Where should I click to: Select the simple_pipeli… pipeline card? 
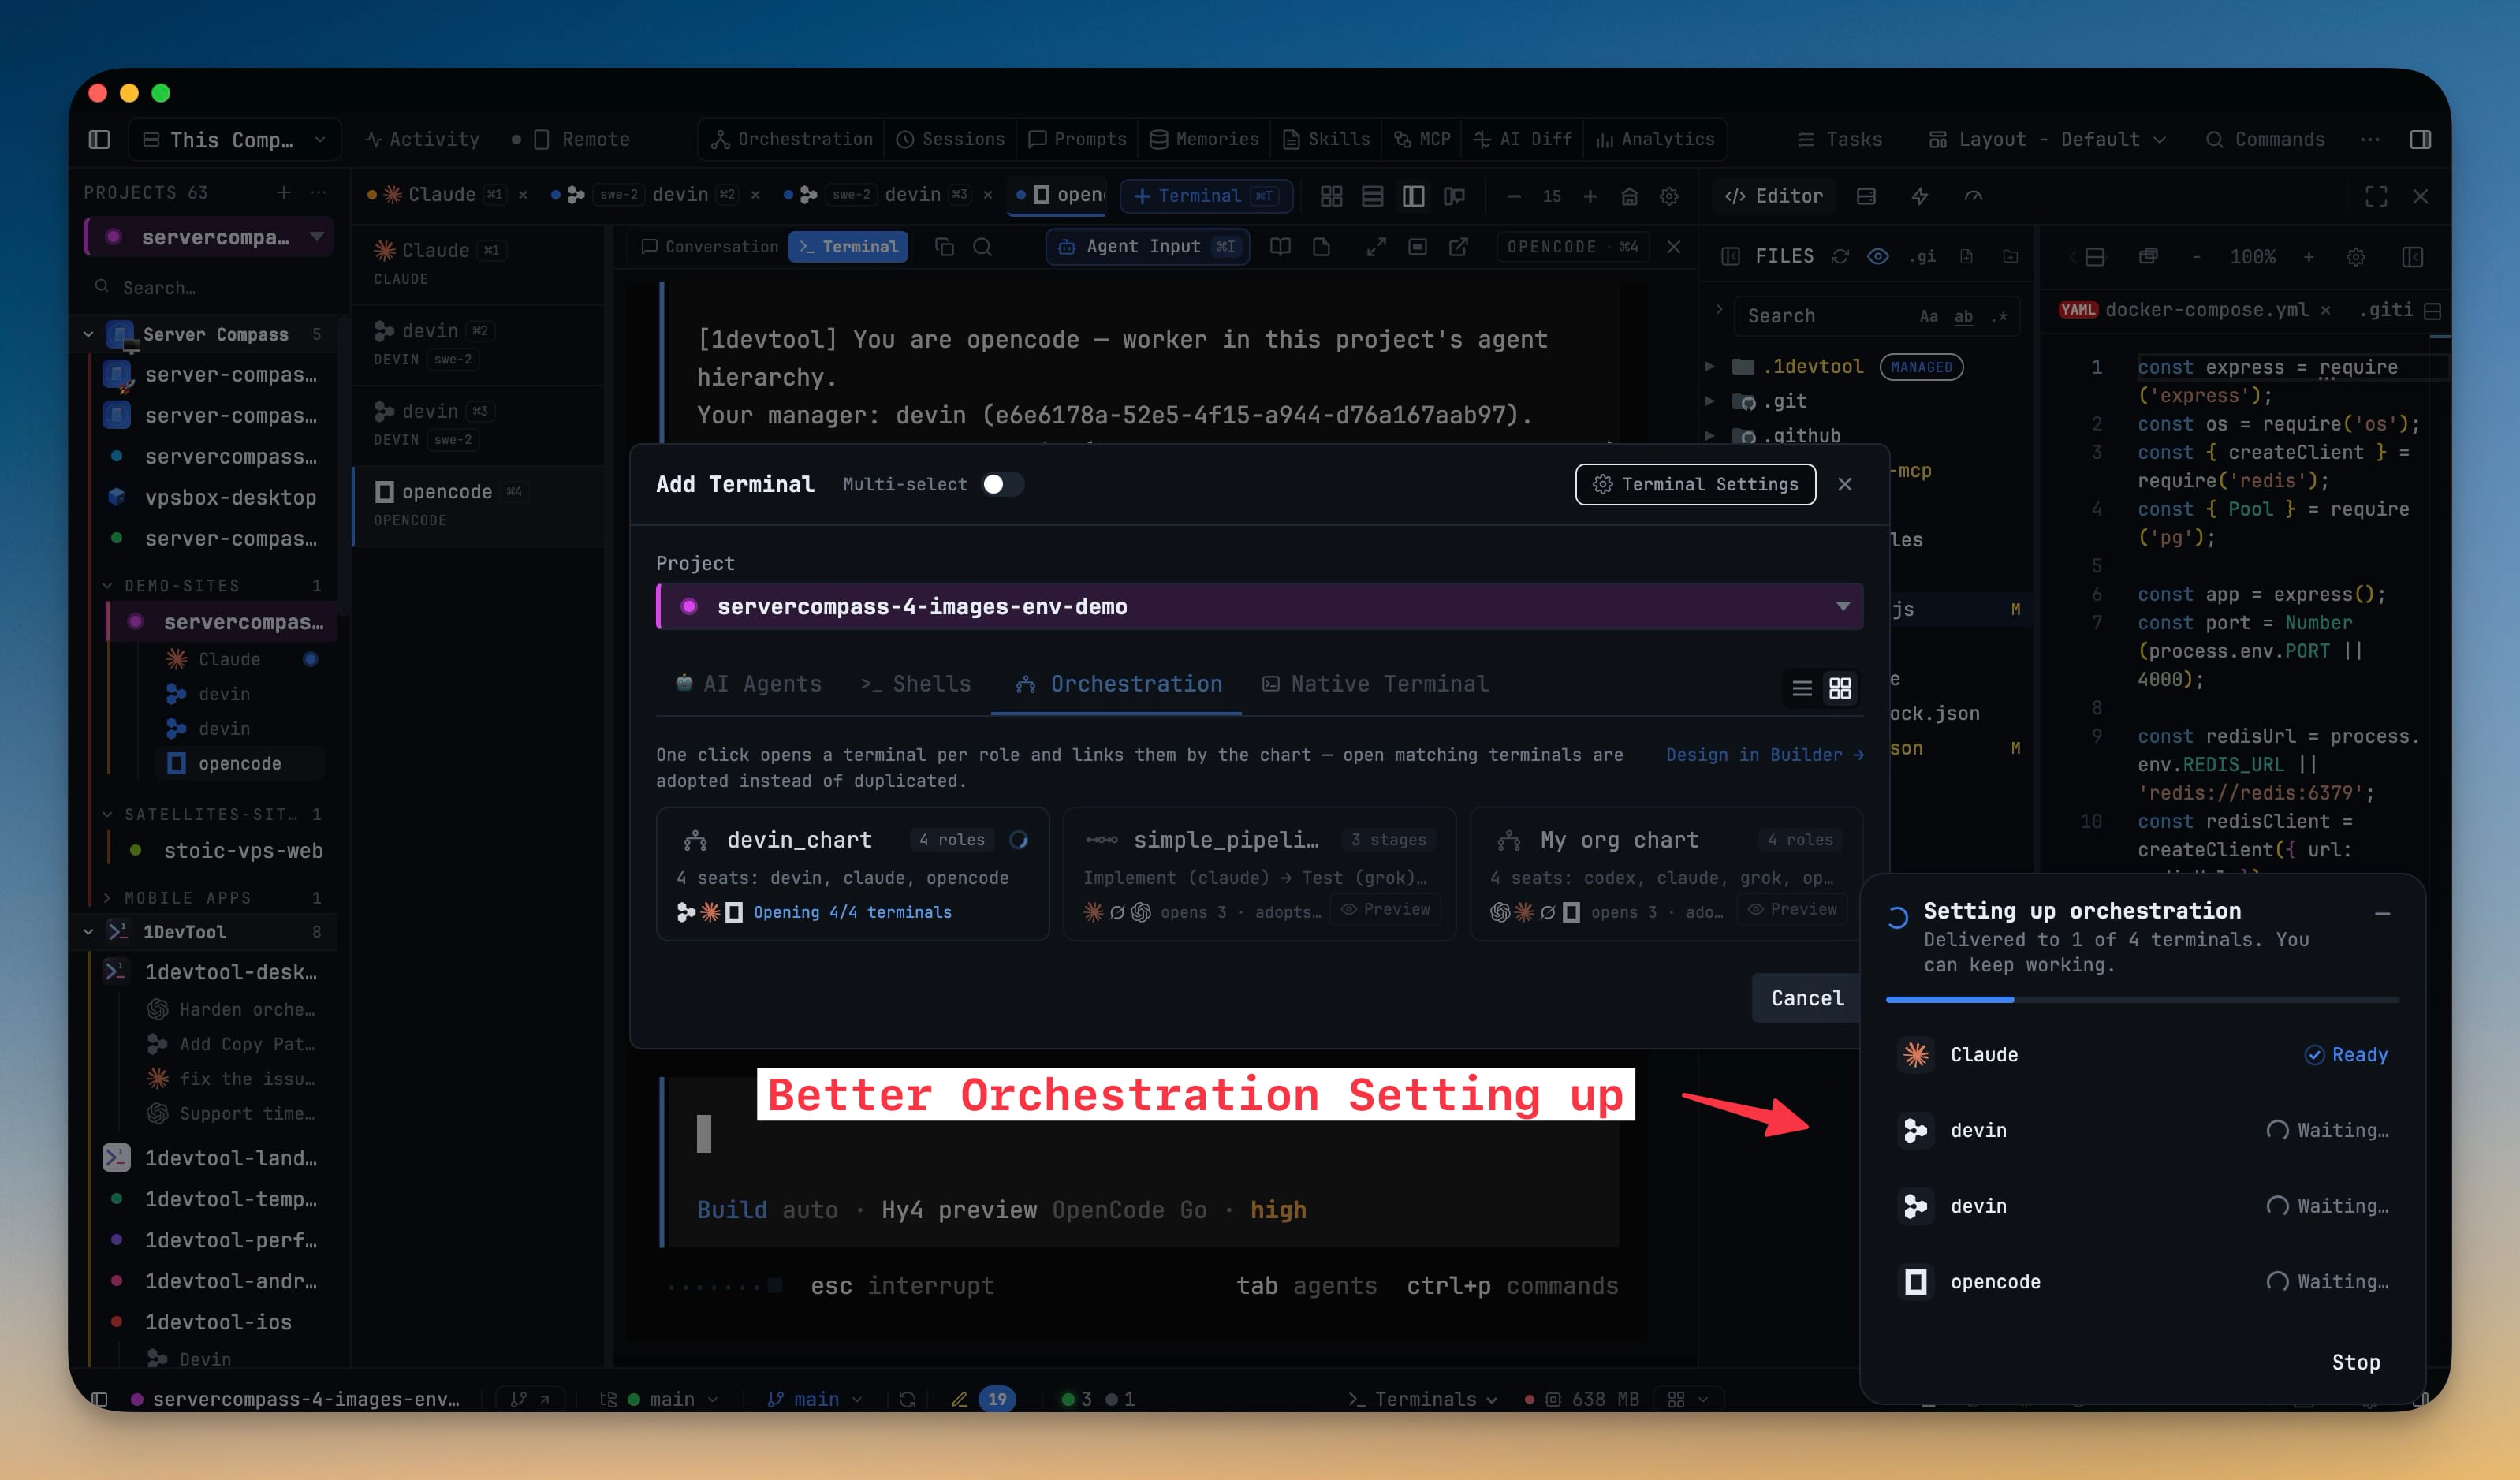pyautogui.click(x=1259, y=874)
